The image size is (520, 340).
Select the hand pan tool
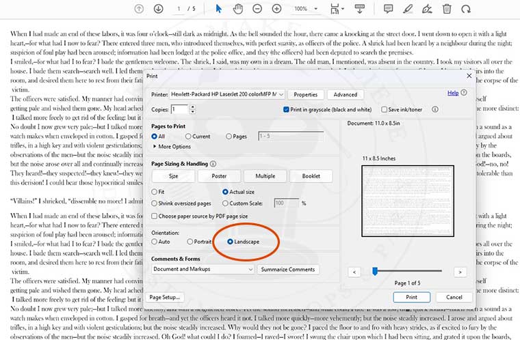pyautogui.click(x=238, y=9)
